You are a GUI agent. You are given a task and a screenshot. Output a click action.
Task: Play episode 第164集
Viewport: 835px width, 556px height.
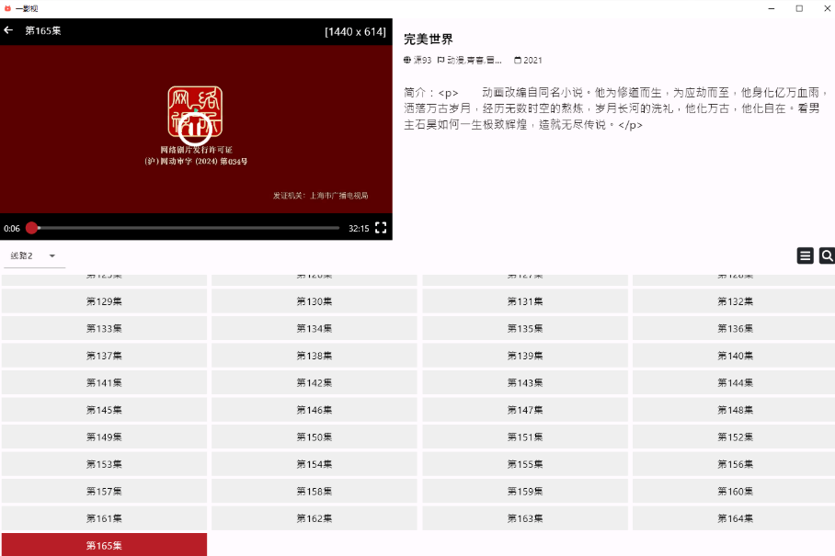[x=735, y=518]
